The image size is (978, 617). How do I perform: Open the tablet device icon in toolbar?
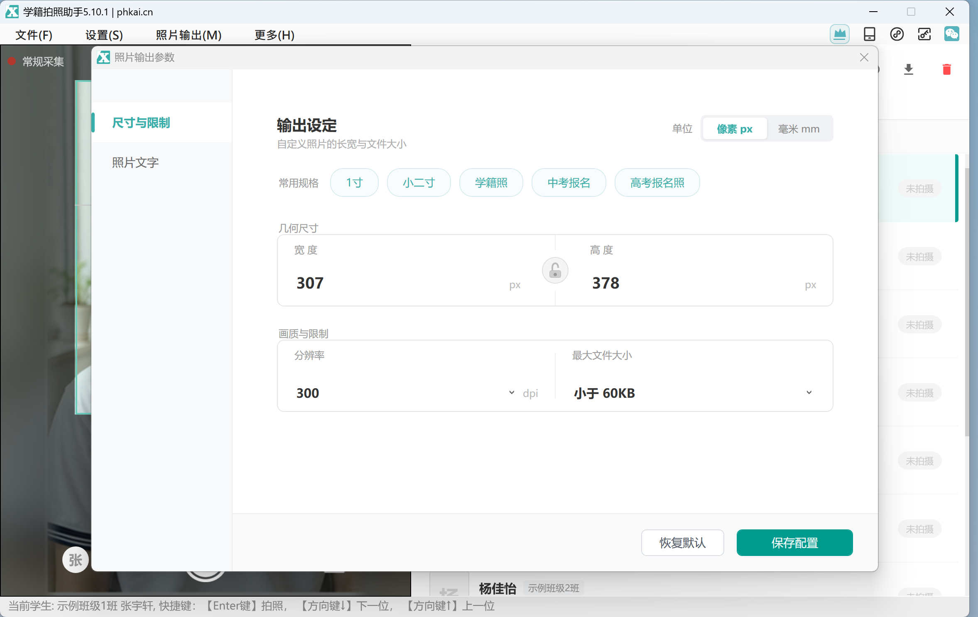click(x=869, y=34)
